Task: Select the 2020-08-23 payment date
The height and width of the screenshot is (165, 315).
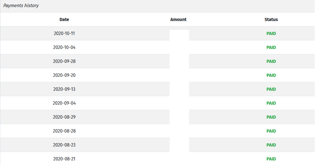Action: (64, 145)
